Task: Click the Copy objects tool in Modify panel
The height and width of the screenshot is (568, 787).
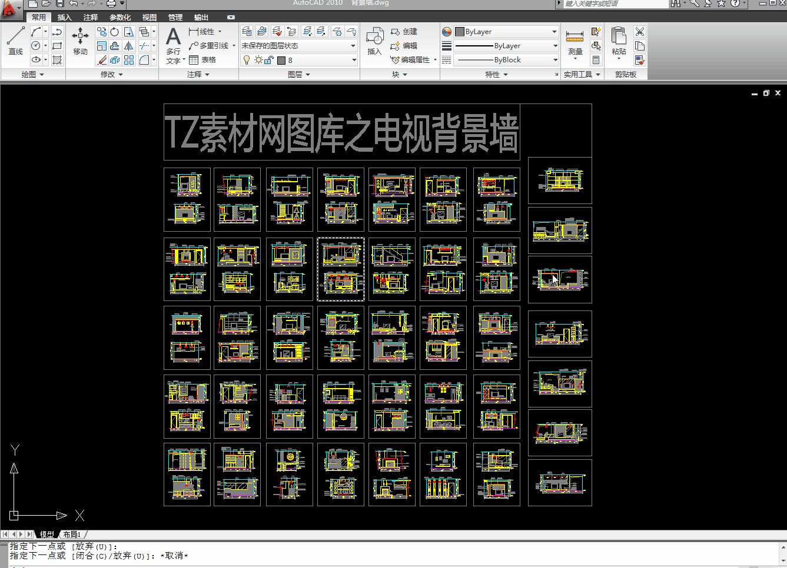Action: pos(102,32)
